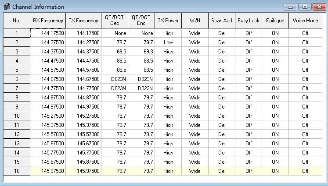Click the Scan Add column header
The height and width of the screenshot is (186, 328).
(x=222, y=21)
